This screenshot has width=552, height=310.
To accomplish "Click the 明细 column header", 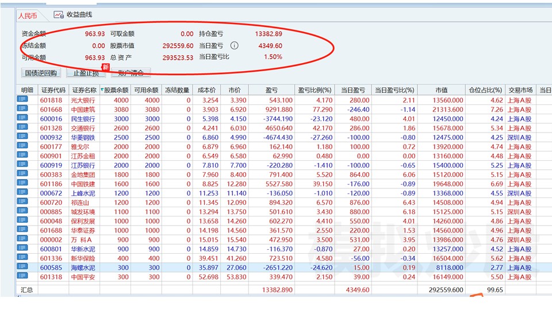I will click(27, 90).
